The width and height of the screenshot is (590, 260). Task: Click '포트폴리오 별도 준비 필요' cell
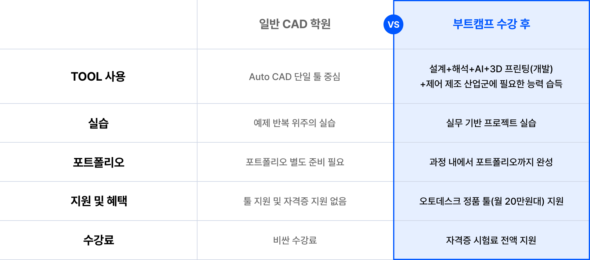click(x=295, y=162)
